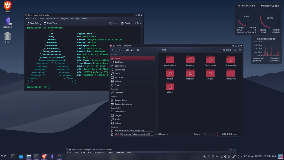284x160 pixels.
Task: Open Recent Files in the Places panel
Action: (120, 100)
